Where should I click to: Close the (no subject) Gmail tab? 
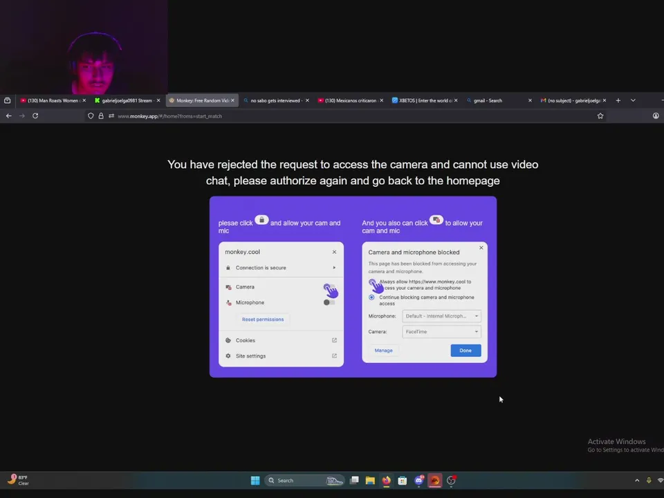click(605, 100)
